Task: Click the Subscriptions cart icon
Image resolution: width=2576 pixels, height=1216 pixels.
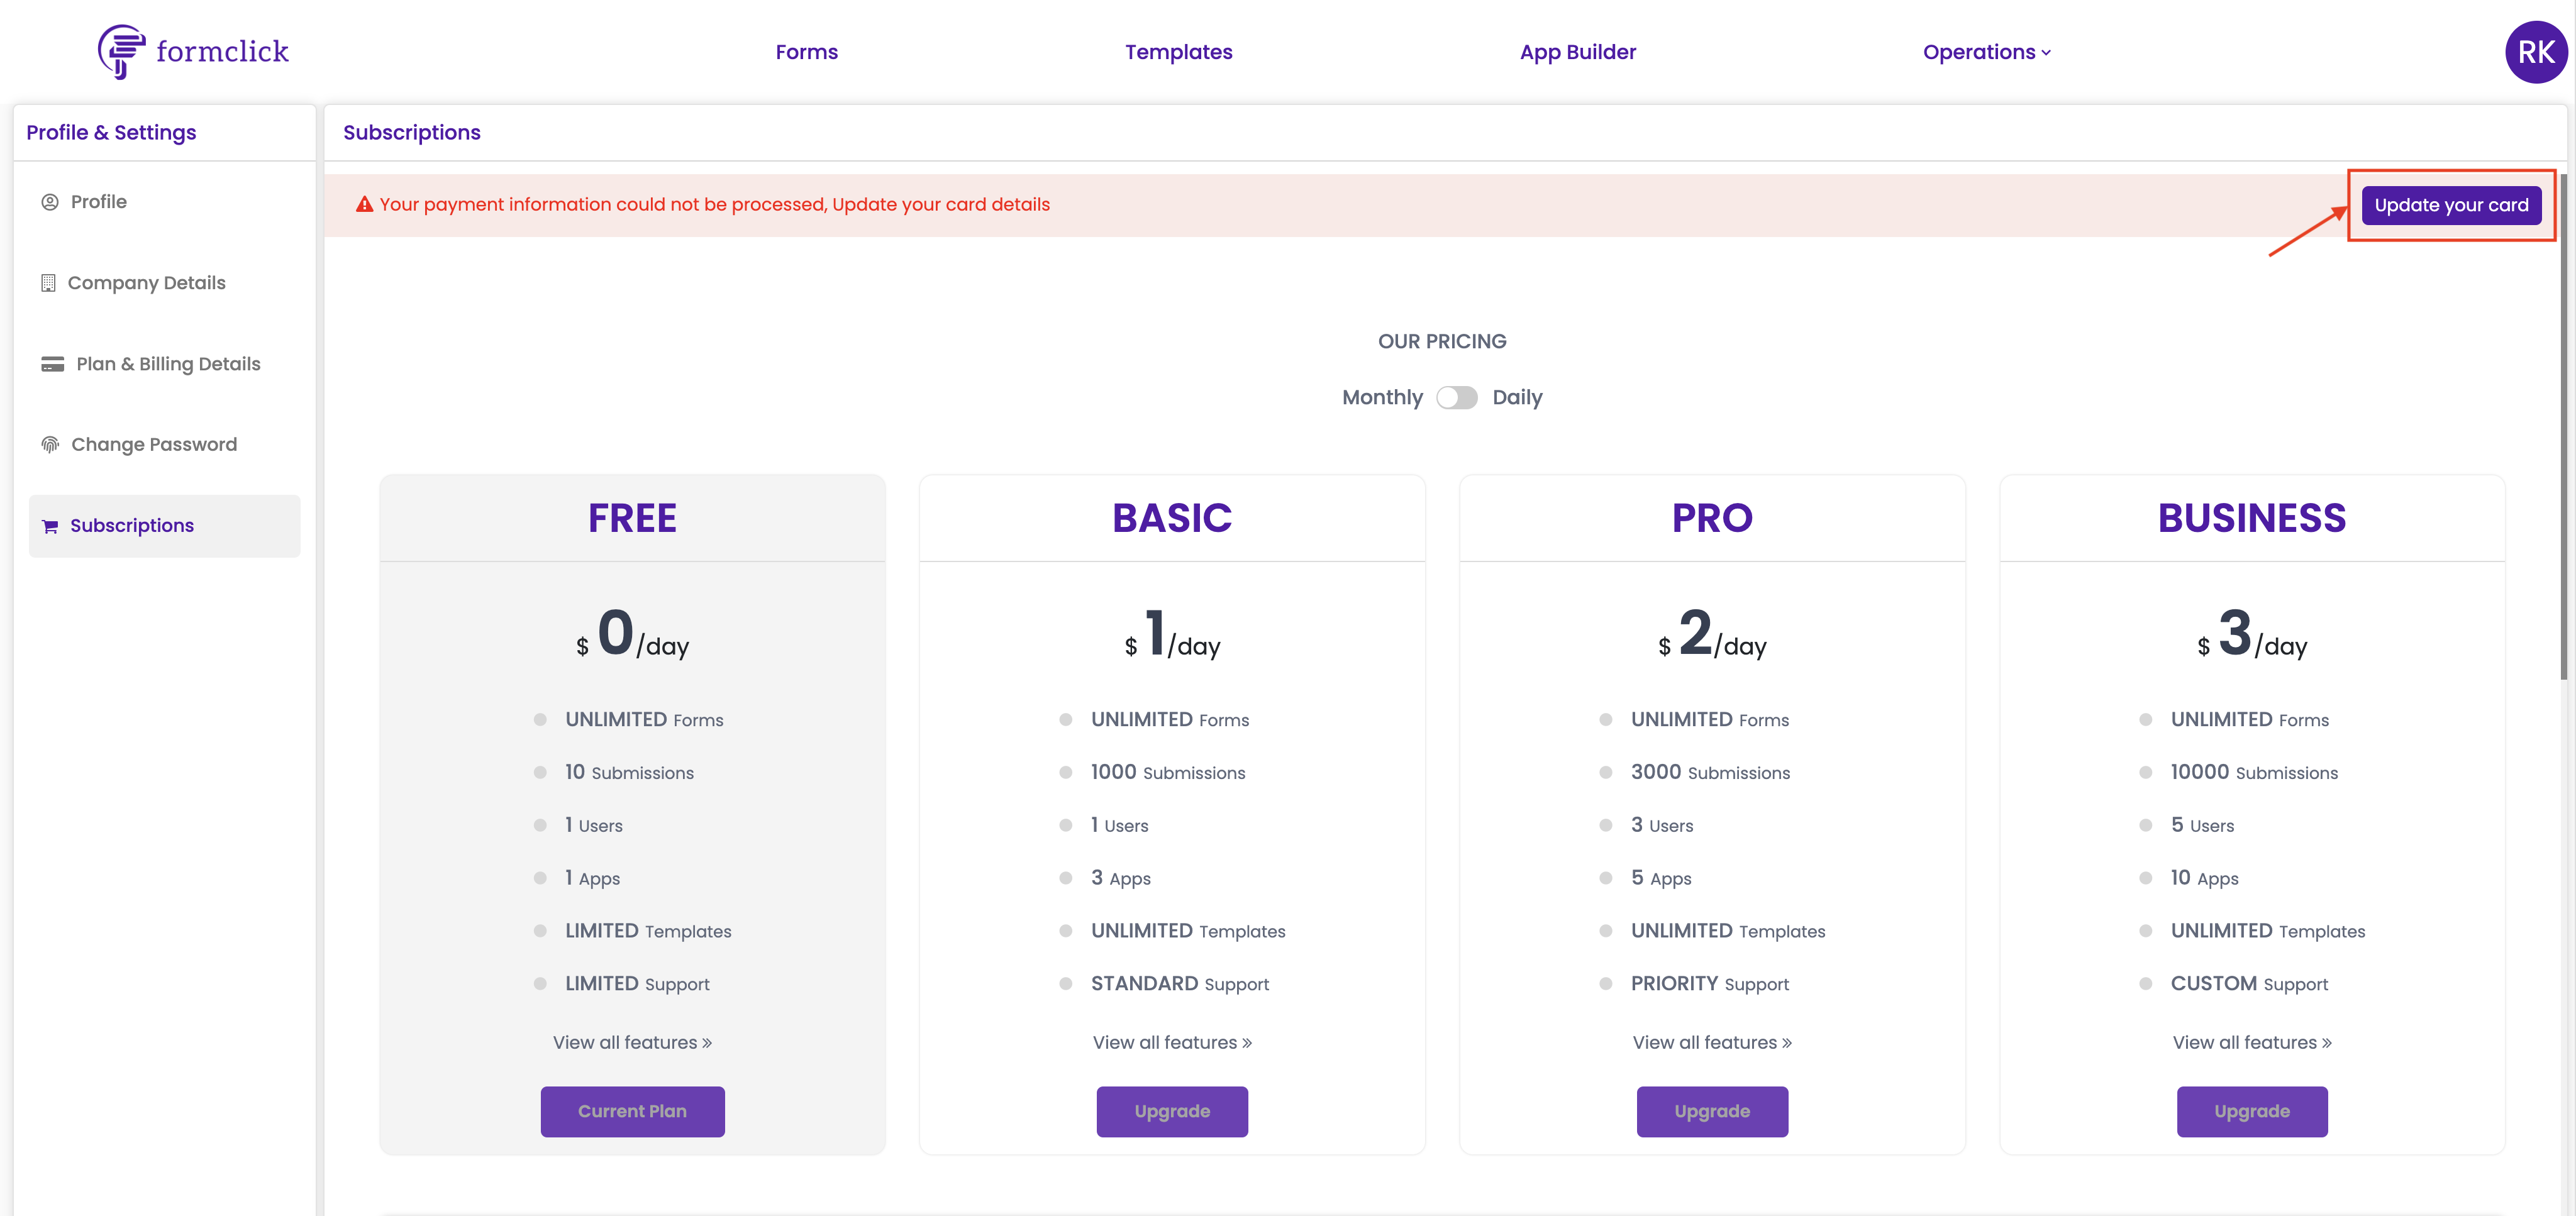Action: coord(50,526)
